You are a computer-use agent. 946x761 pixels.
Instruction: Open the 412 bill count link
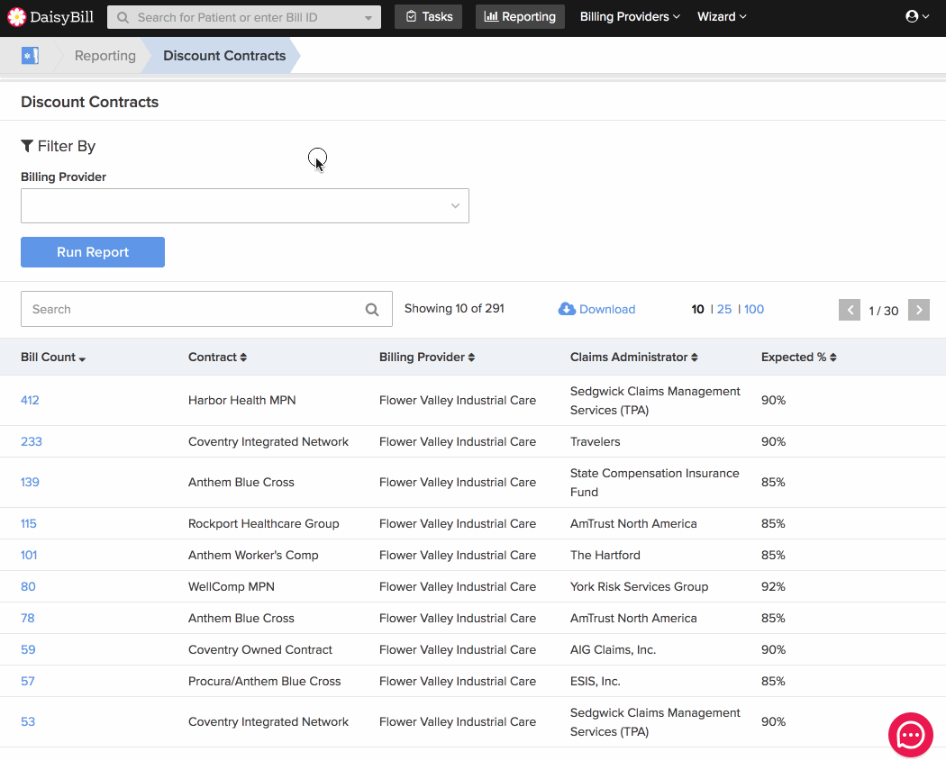point(30,401)
